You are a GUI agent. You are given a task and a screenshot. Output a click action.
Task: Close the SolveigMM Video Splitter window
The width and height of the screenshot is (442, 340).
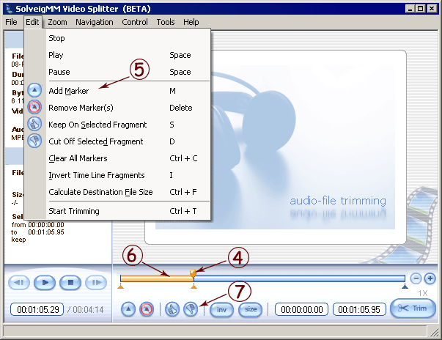click(x=432, y=9)
